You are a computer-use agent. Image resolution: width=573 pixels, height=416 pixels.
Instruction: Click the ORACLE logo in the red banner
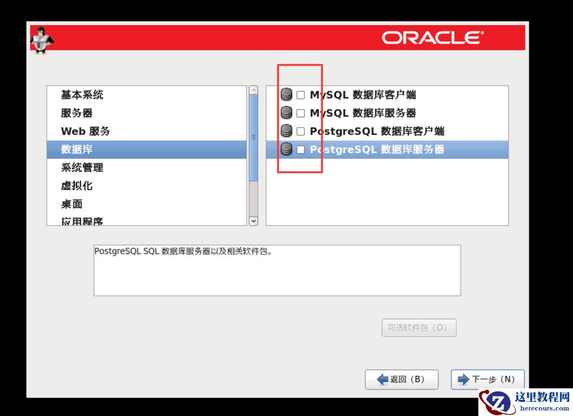coord(433,38)
